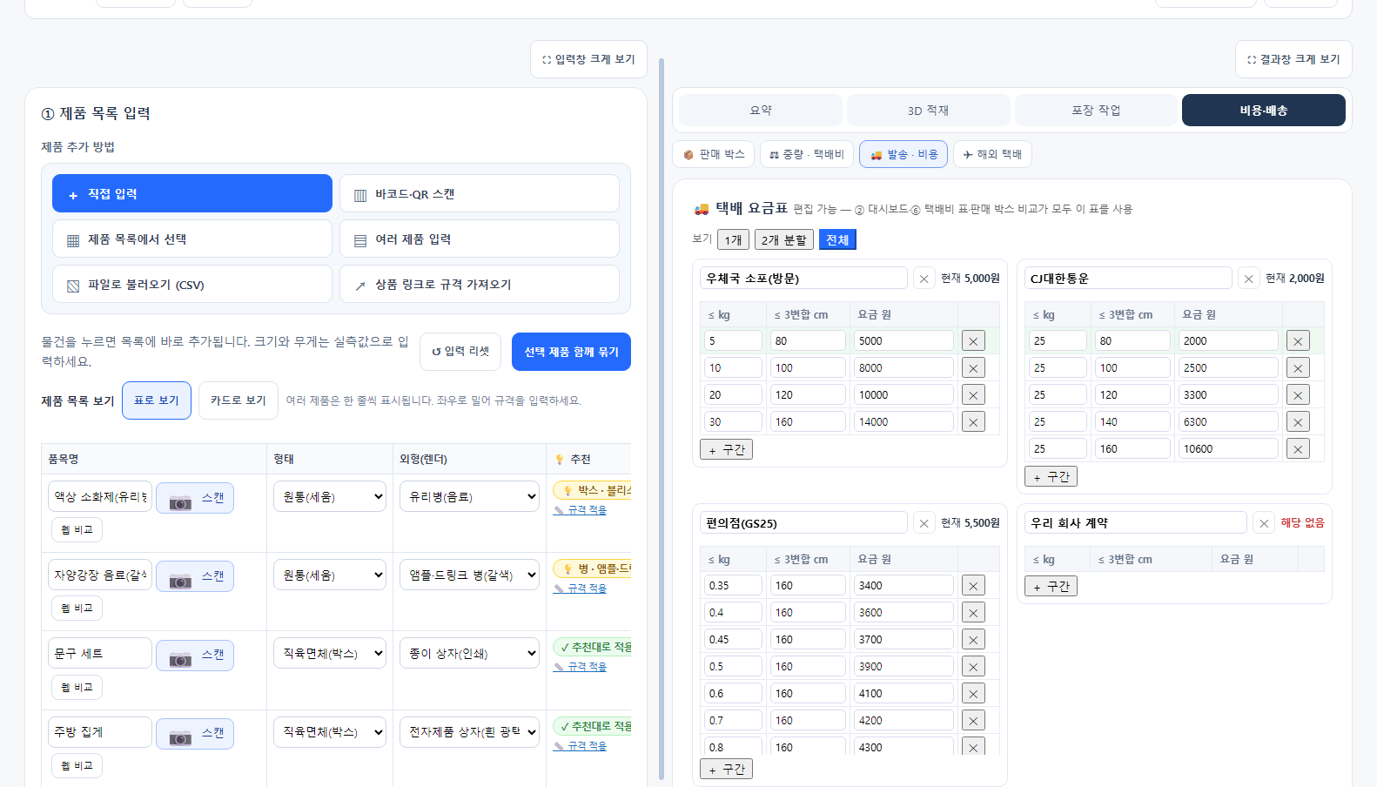Choose 제품 목록에서 선택 method
This screenshot has width=1377, height=787.
tap(192, 239)
